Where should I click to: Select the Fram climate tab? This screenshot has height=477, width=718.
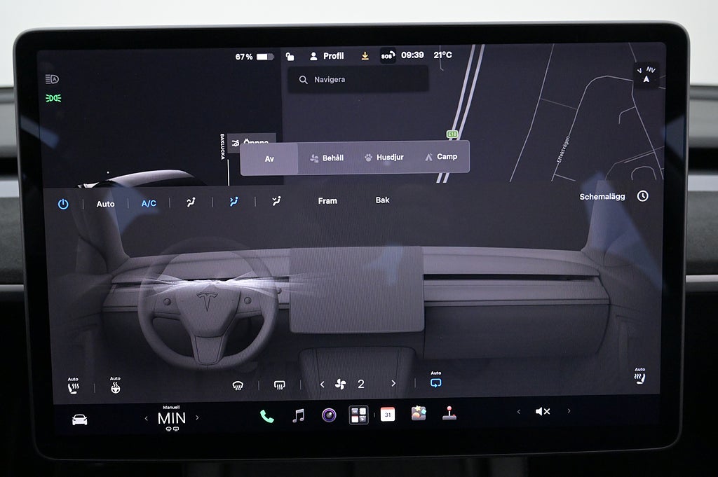[327, 201]
